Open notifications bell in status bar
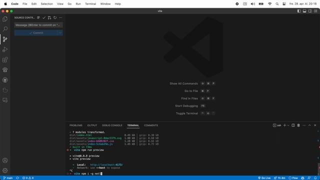The image size is (320, 180). point(315,178)
